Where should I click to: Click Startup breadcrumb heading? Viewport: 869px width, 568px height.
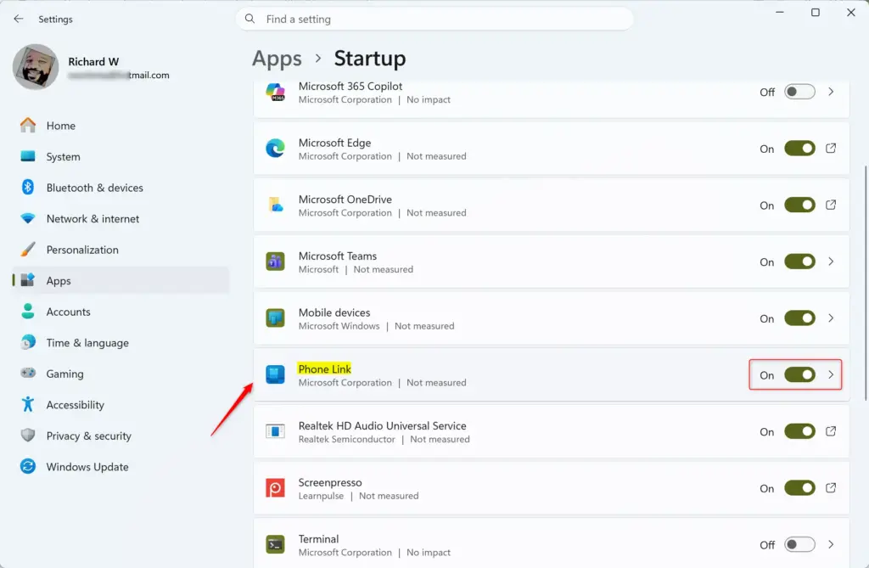pyautogui.click(x=370, y=59)
